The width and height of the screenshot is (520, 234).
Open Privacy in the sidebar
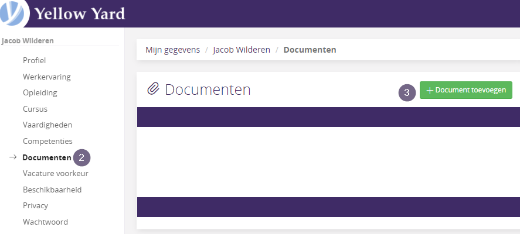pyautogui.click(x=36, y=205)
